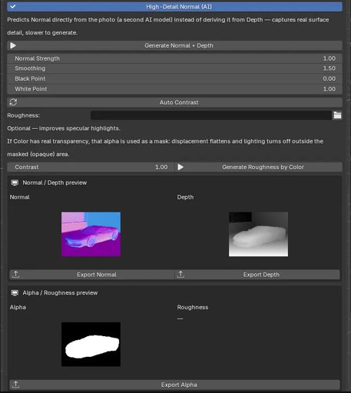Click the 'Roughness' preview label
Viewport: 351px width, 393px height.
click(193, 307)
